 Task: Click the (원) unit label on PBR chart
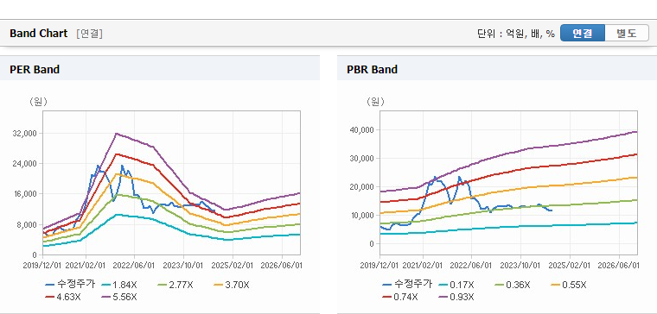375,102
